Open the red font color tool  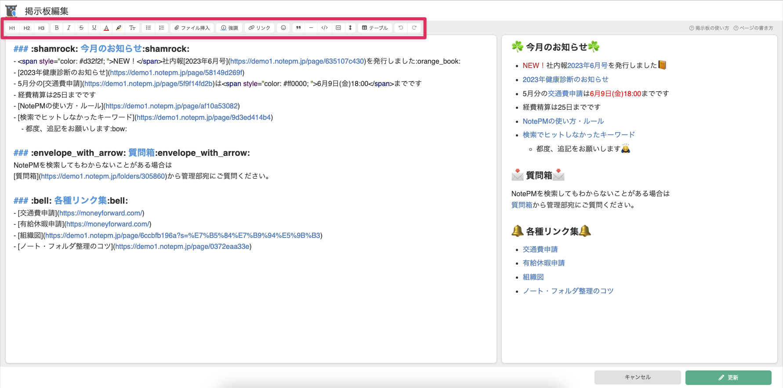click(x=106, y=28)
